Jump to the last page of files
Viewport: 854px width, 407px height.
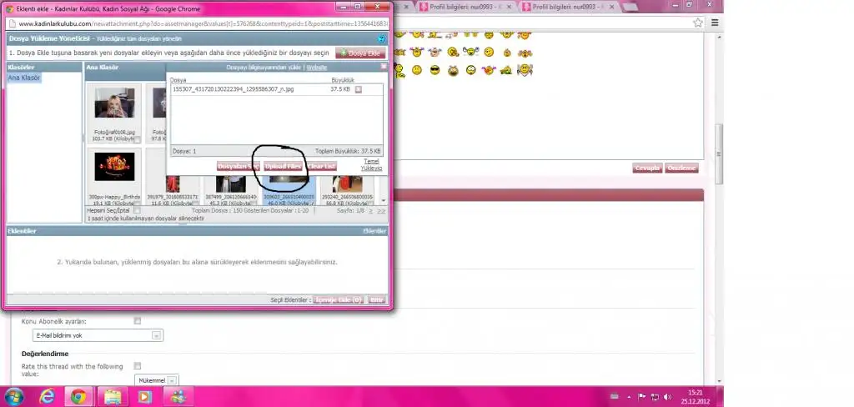pos(381,210)
